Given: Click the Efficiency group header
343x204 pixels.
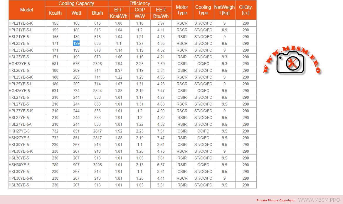Looking at the screenshot, I should pyautogui.click(x=140, y=4).
